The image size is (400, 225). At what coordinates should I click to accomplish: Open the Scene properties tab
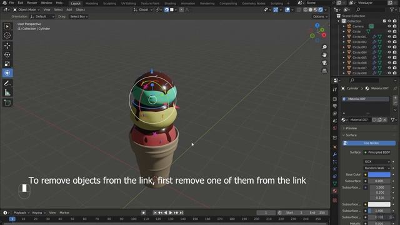click(335, 121)
